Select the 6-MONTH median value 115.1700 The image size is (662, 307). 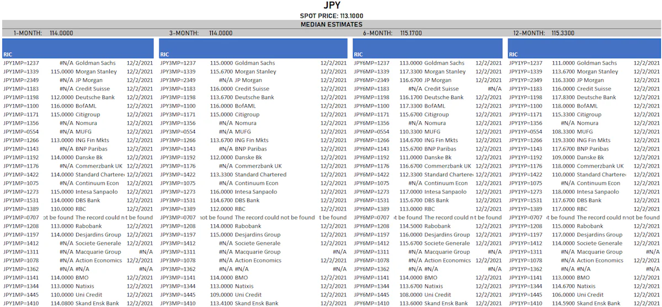[x=411, y=33]
